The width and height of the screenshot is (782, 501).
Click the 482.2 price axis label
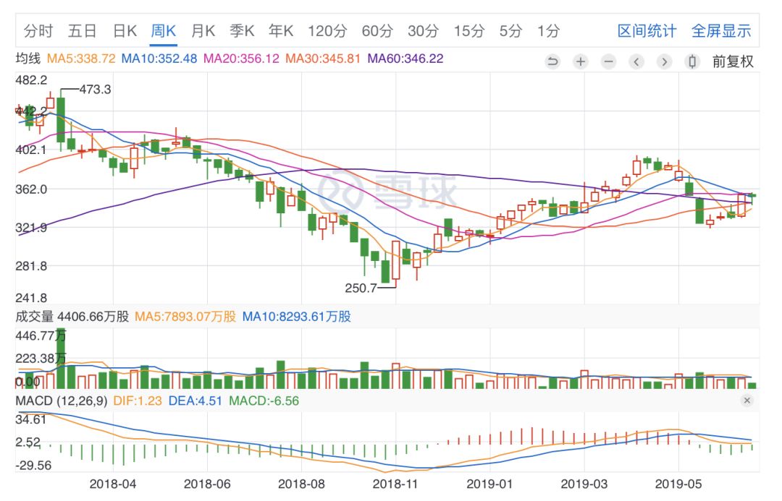point(31,80)
